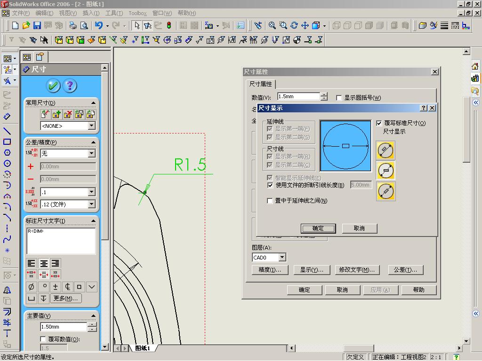This screenshot has width=482, height=361.
Task: Click the Save diskette icon
Action: tap(37, 25)
